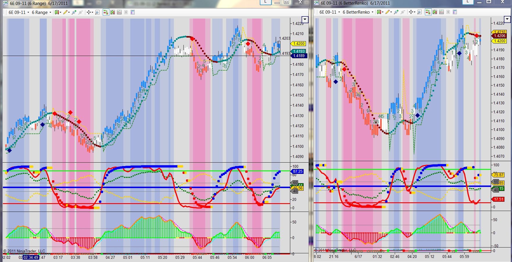The image size is (512, 262).
Task: Open crosshair pointer menu in Range chart
Action: (90, 12)
